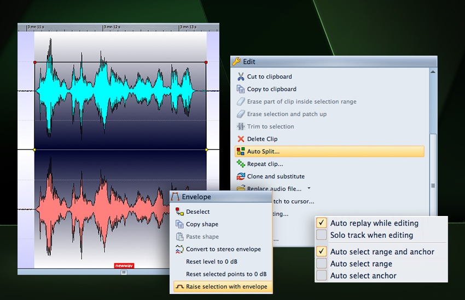Click the scissors Cut to clipboard icon
465x300 pixels.
[241, 76]
